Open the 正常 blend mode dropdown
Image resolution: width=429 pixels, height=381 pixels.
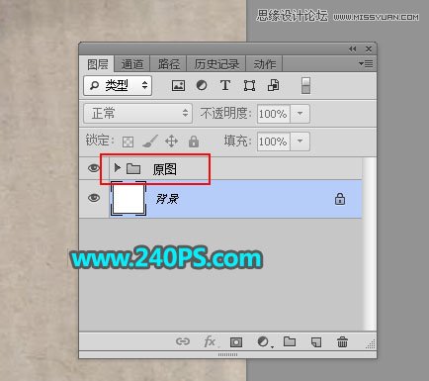pyautogui.click(x=137, y=114)
